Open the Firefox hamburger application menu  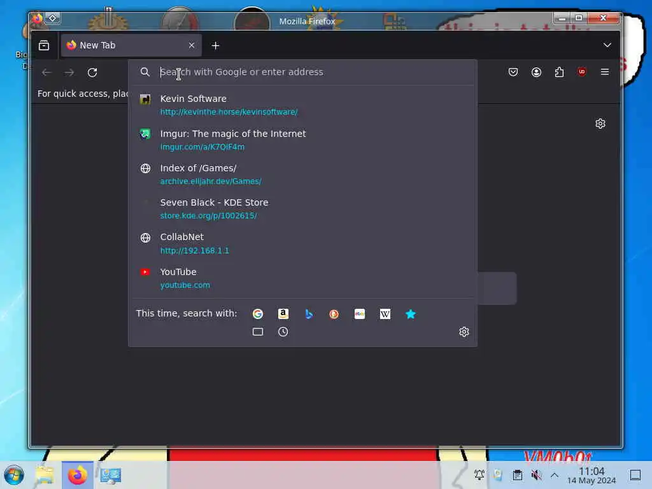[605, 72]
